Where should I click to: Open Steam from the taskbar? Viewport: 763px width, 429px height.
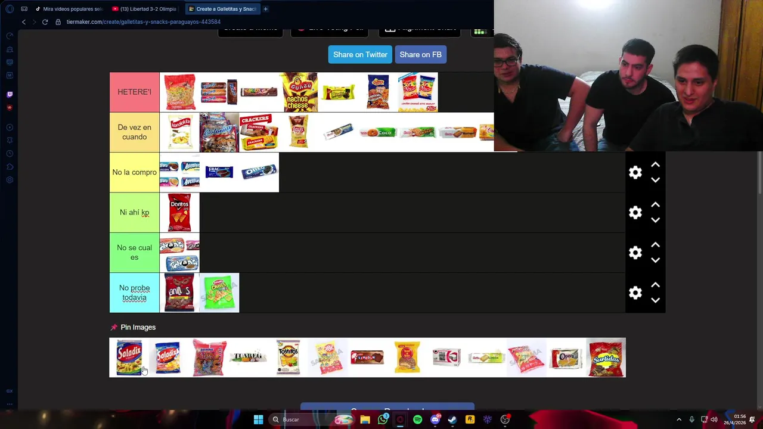(452, 419)
